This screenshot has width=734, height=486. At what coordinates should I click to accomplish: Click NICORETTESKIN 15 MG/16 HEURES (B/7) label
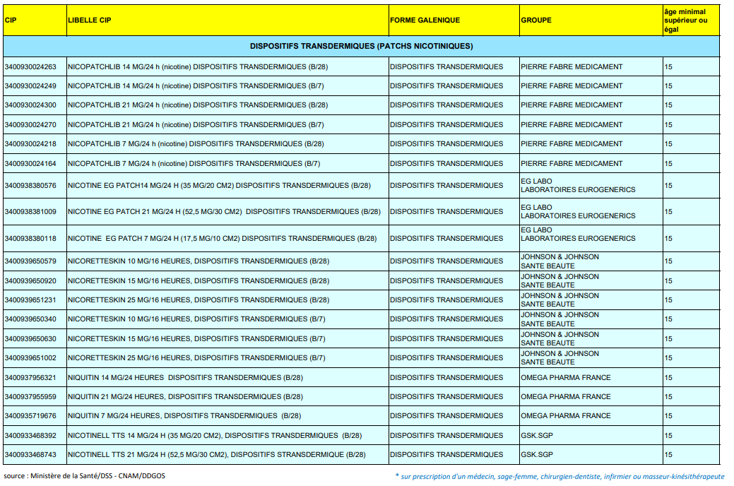coord(196,339)
